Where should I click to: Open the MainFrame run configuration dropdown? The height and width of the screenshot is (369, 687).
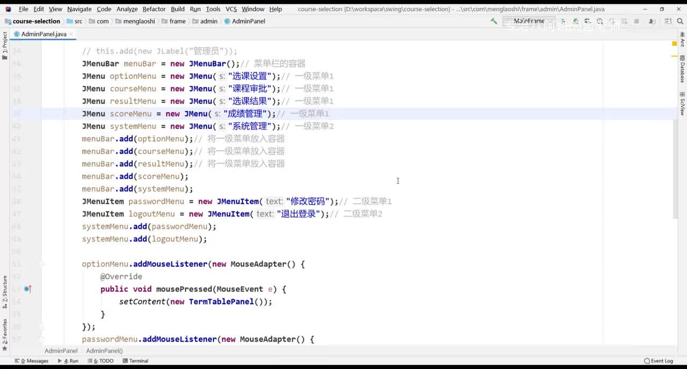[529, 21]
